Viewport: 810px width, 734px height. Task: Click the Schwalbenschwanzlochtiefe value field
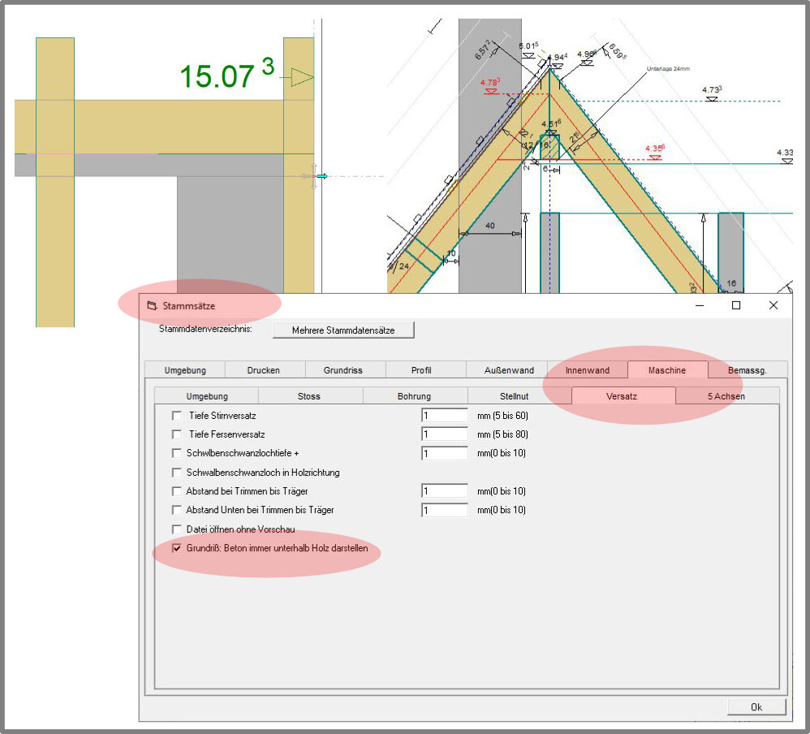tap(444, 453)
